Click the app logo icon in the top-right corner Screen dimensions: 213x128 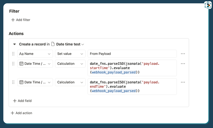click(x=208, y=5)
